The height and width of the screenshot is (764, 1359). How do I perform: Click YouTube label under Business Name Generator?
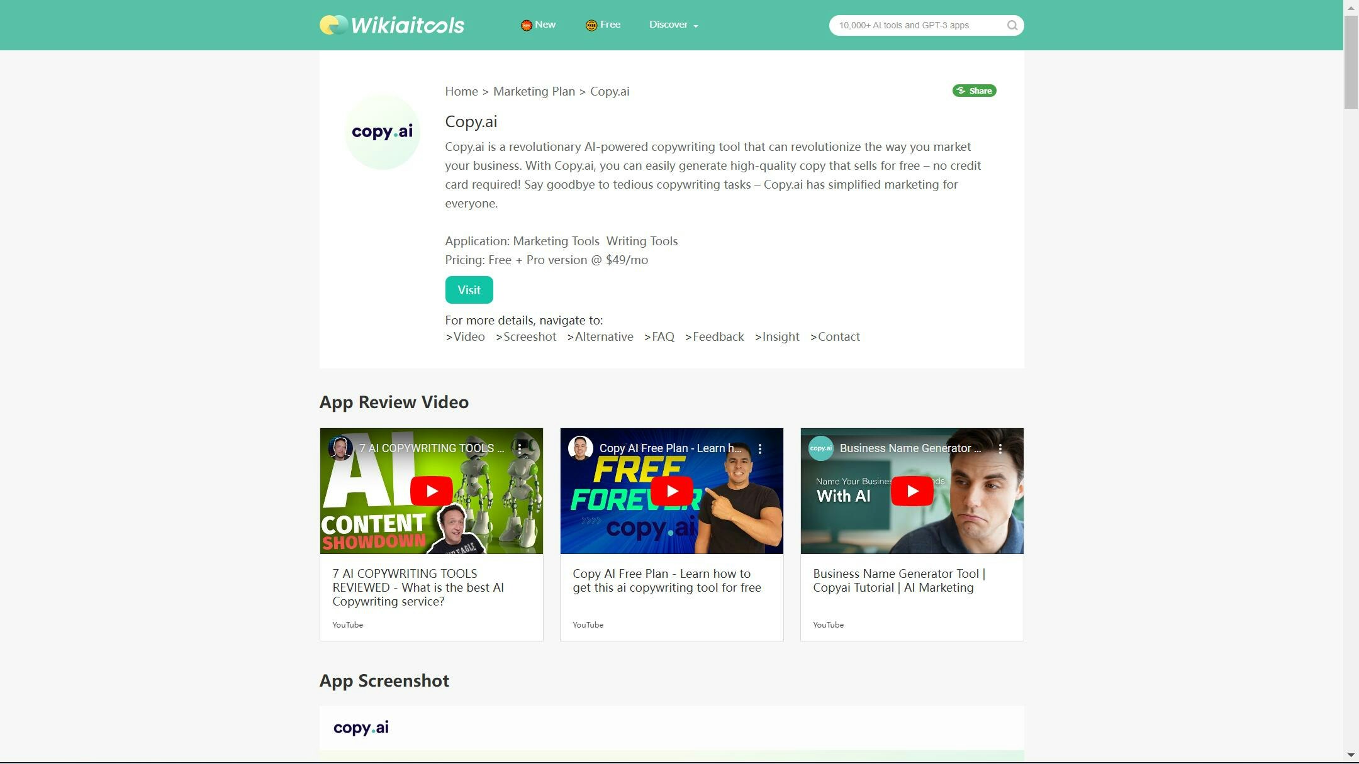pos(828,624)
